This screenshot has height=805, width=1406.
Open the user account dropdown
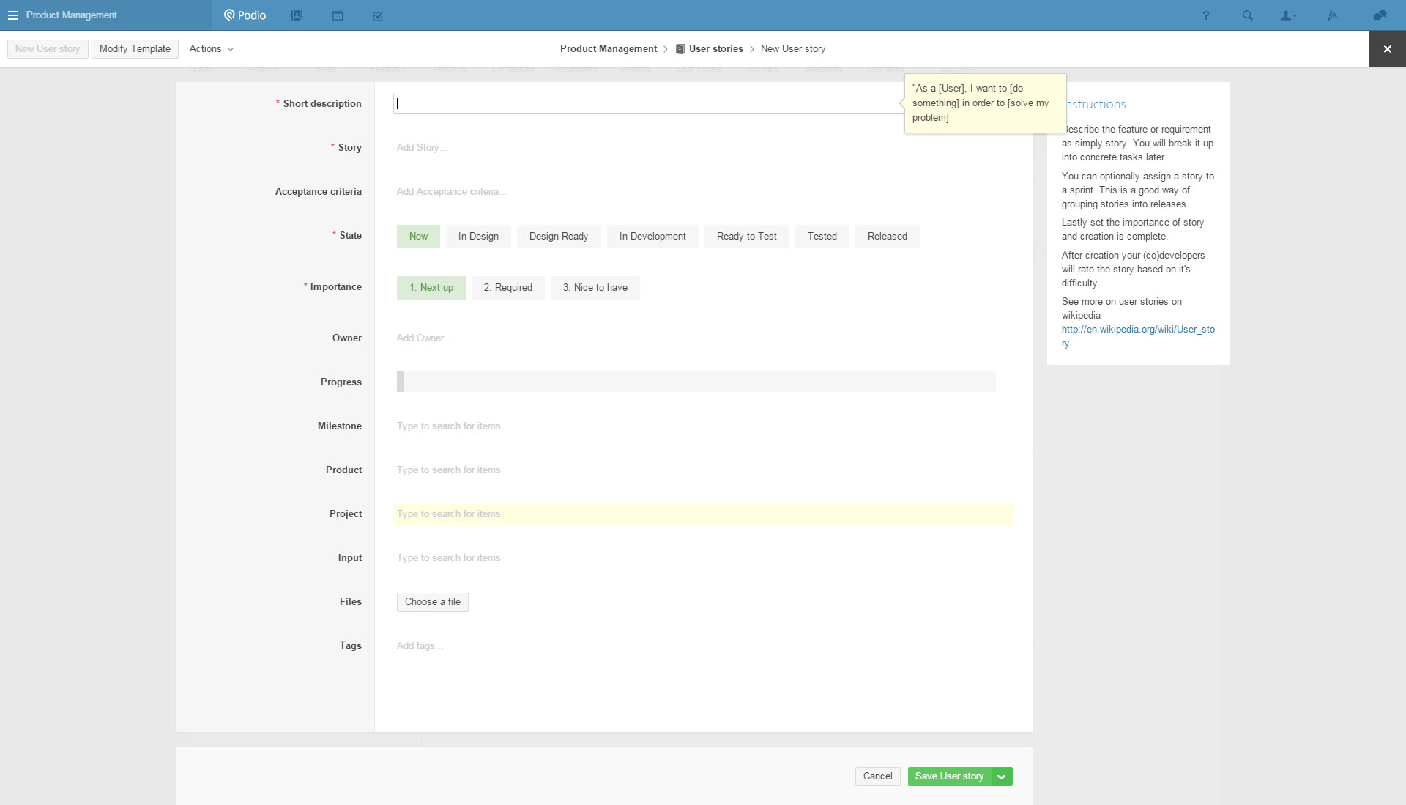pyautogui.click(x=1288, y=15)
